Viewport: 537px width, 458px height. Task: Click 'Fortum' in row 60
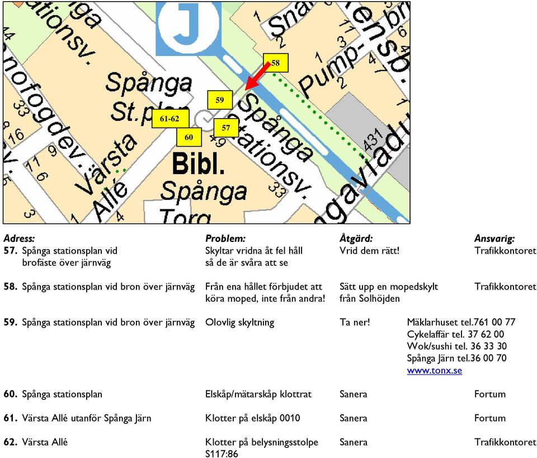[490, 394]
